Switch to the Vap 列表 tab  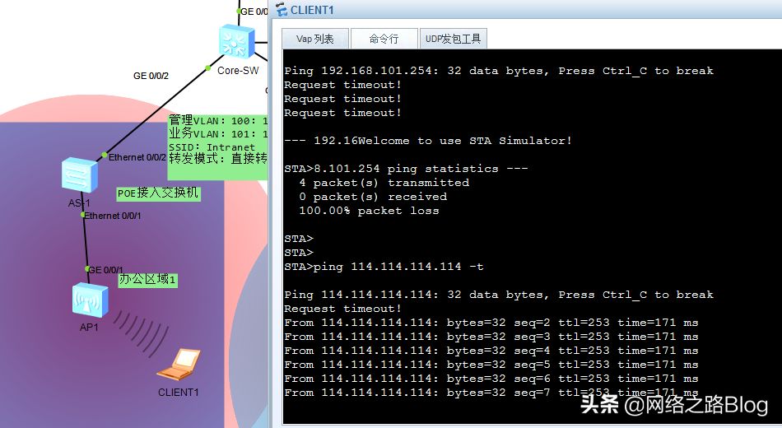coord(315,39)
